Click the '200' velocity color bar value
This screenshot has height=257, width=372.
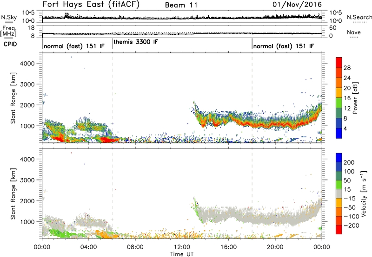click(x=349, y=162)
